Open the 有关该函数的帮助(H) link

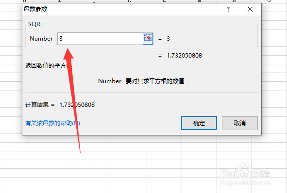point(53,123)
